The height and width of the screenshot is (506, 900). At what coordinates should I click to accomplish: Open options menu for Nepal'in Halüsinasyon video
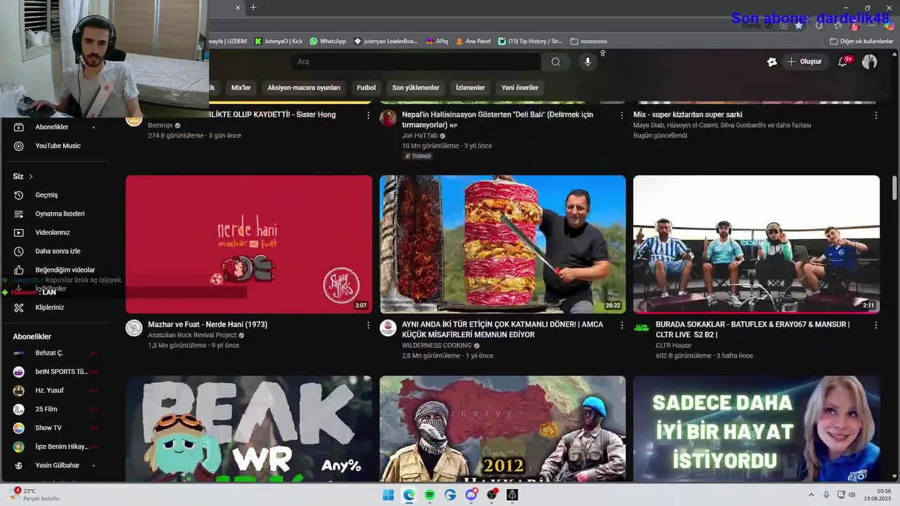pyautogui.click(x=622, y=115)
